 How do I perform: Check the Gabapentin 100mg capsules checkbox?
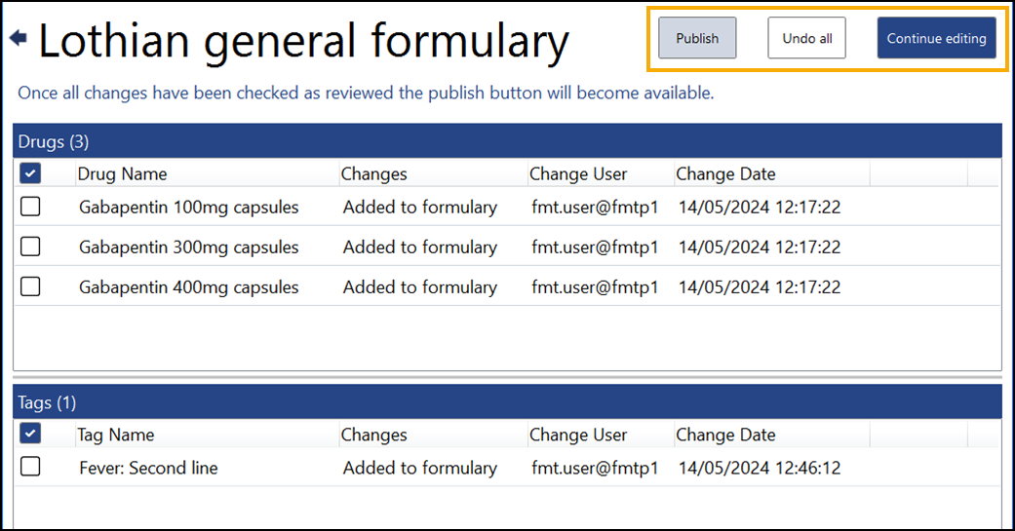(x=30, y=207)
